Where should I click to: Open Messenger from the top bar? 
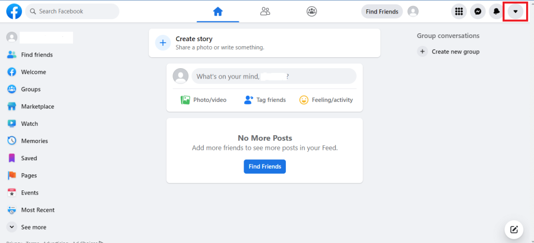pos(478,11)
